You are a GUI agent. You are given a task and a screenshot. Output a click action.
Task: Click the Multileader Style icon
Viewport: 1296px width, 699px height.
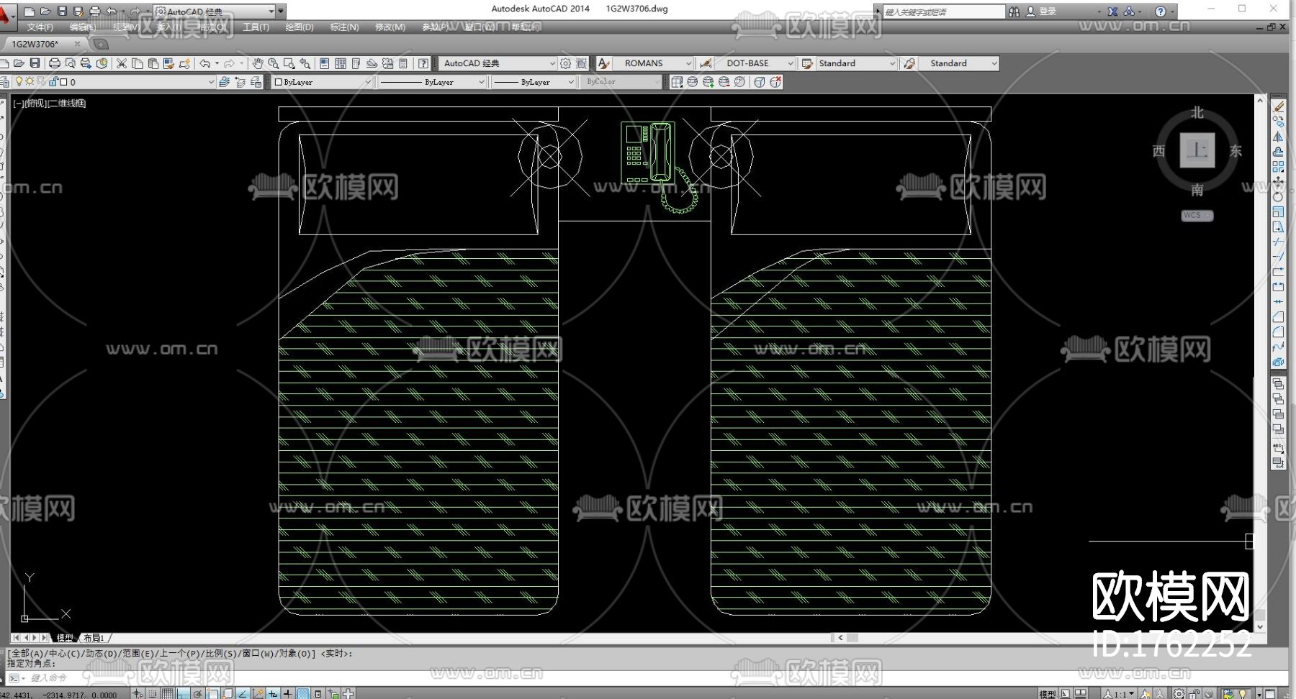pyautogui.click(x=909, y=63)
